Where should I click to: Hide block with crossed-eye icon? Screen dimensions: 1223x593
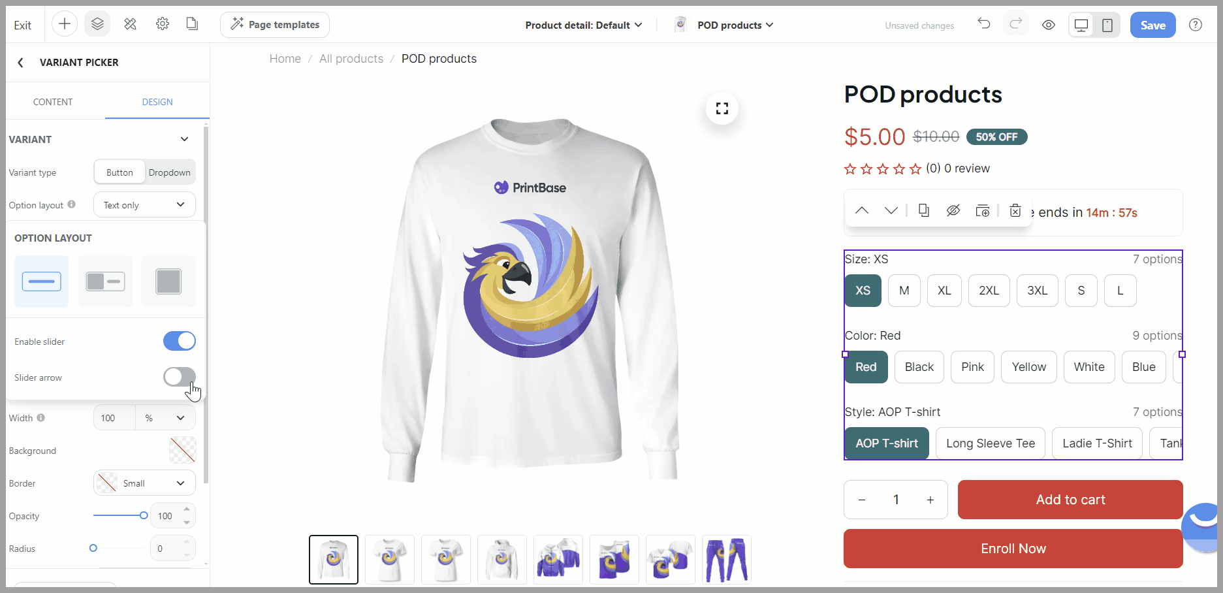pyautogui.click(x=953, y=210)
